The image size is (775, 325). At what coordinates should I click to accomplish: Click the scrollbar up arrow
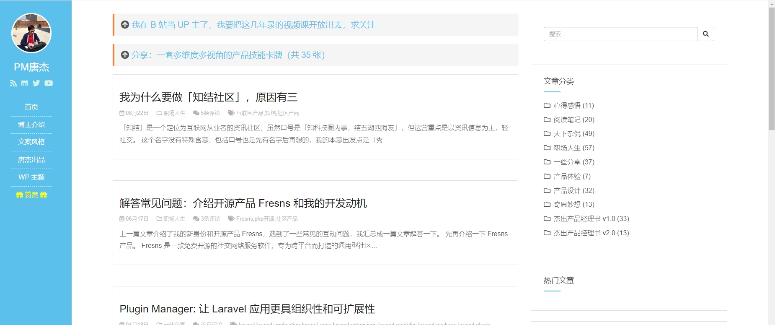click(x=772, y=3)
